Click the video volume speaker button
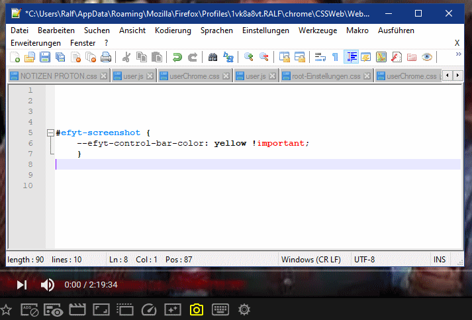Screen dimensions: 472x320 [47, 285]
